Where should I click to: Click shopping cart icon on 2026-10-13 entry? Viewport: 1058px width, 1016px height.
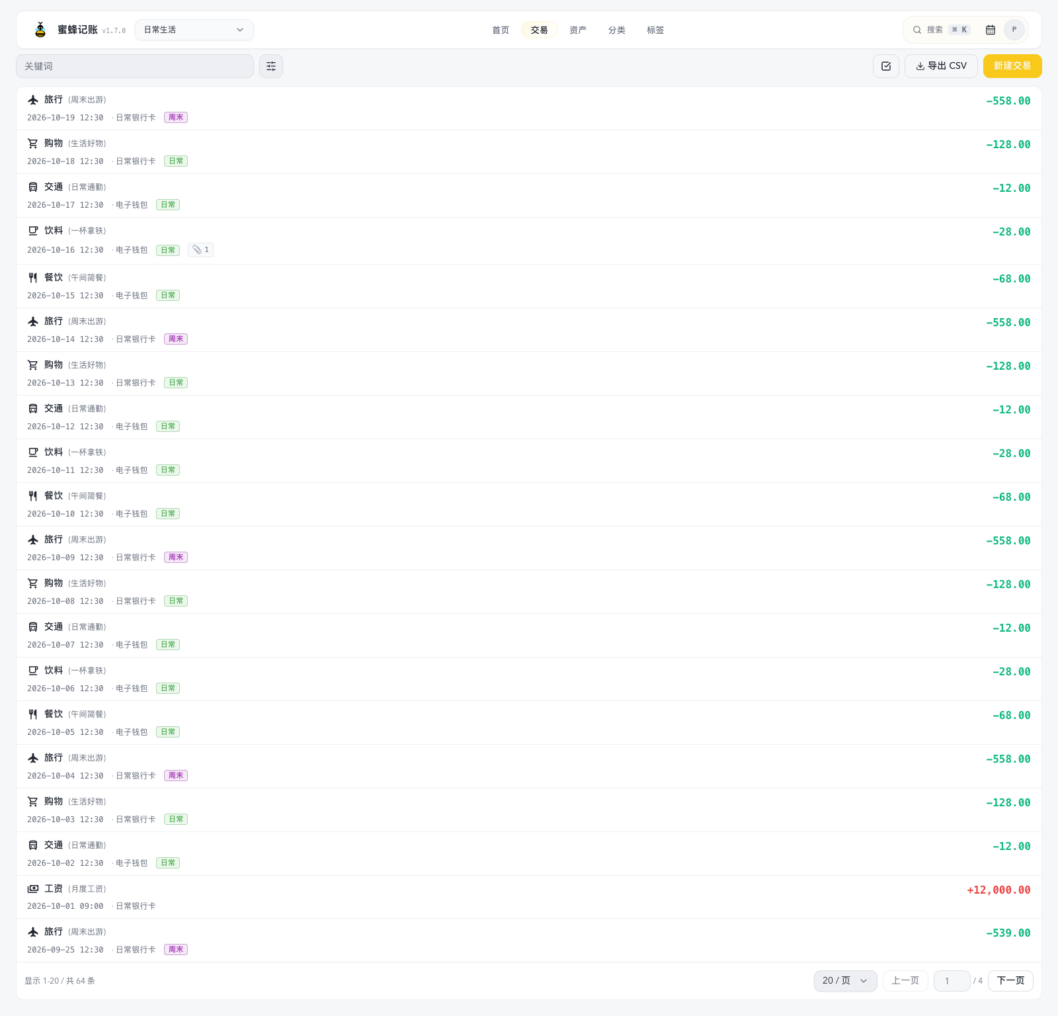point(33,365)
